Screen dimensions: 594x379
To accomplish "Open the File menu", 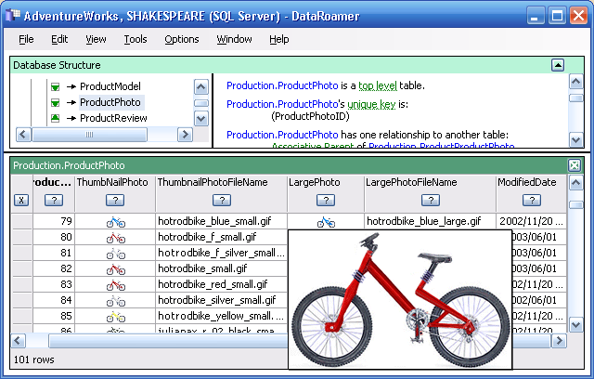I will pos(26,39).
